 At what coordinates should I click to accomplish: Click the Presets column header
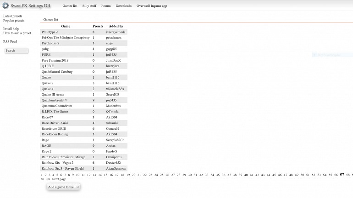coord(98,26)
